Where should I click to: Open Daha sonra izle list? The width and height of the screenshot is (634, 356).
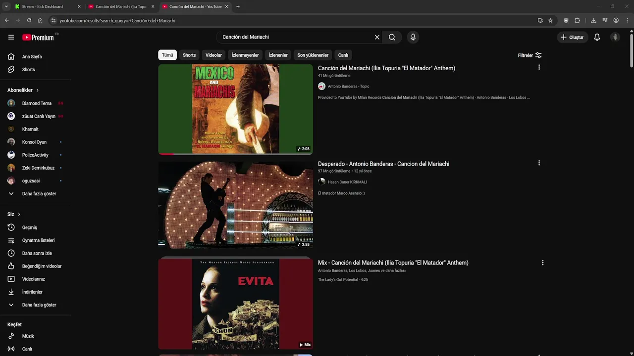(x=36, y=253)
